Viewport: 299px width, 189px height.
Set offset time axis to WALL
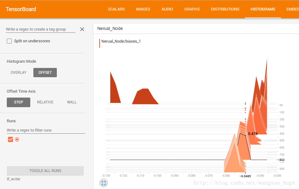pos(72,102)
